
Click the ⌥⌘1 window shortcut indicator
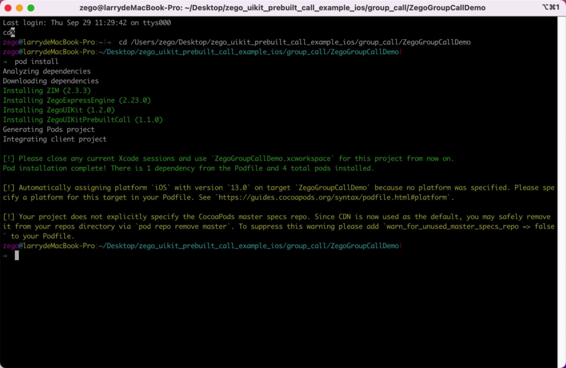(551, 8)
